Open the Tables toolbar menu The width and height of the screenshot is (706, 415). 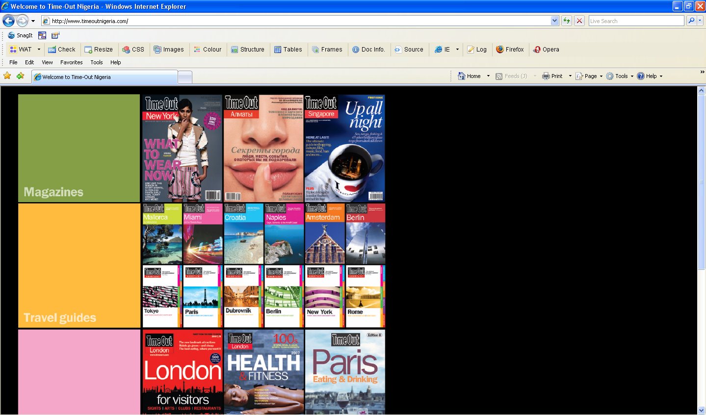point(288,50)
